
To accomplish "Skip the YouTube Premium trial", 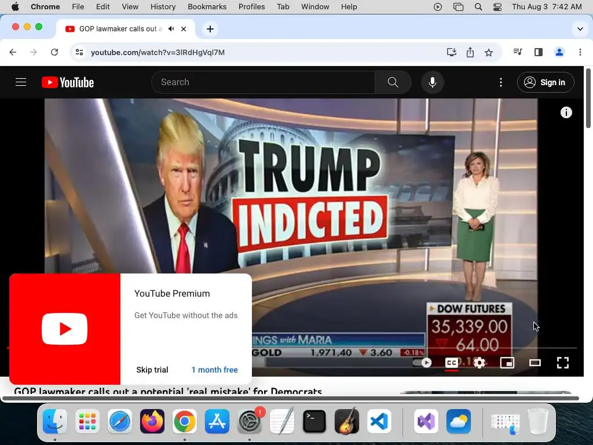I will [152, 370].
